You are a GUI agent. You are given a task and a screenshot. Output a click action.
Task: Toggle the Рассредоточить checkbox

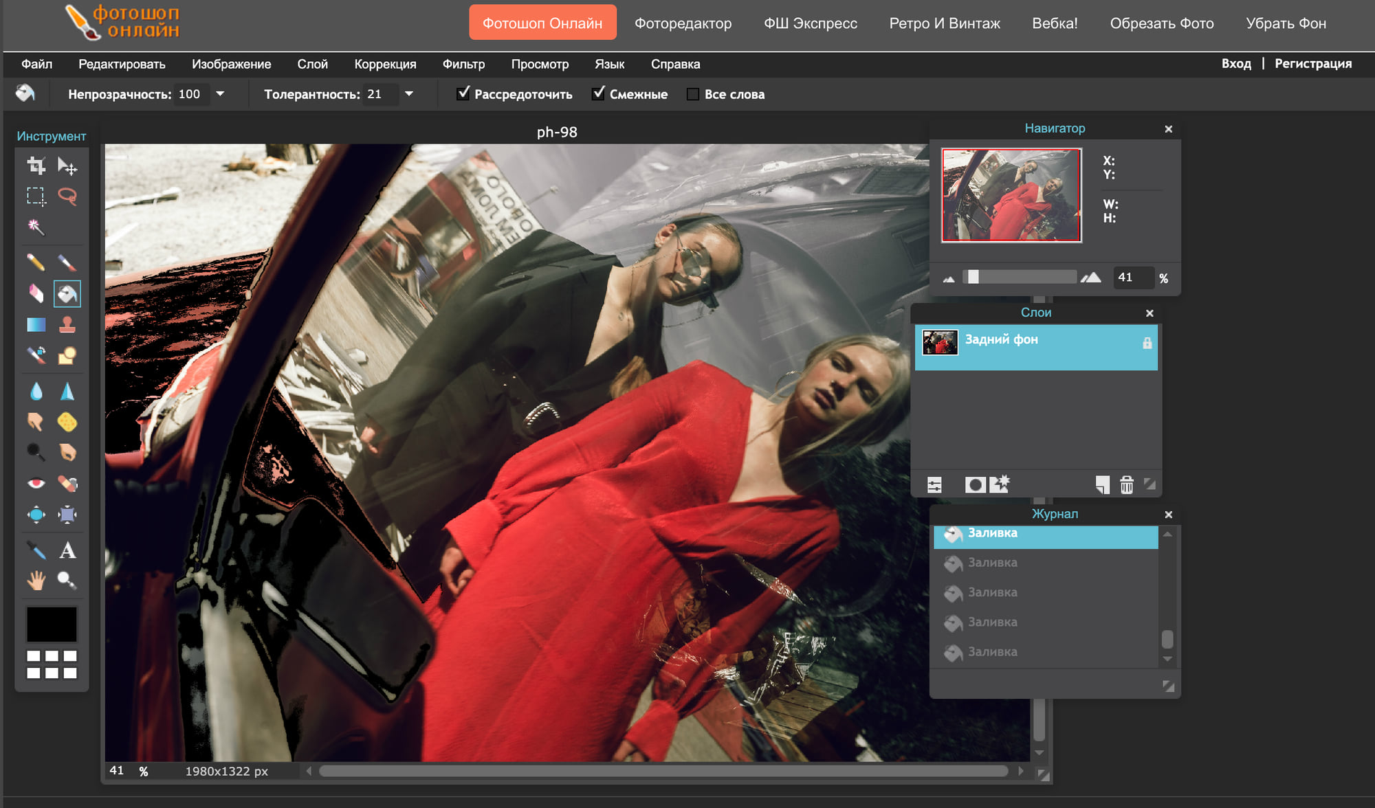point(462,93)
